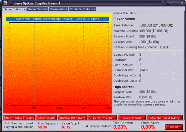Click the Game Win History graph title
The image size is (186, 132).
[57, 19]
